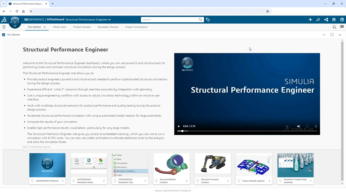Click the lightbulb on 3DEXPERIENCE Platform card

click(x=32, y=181)
